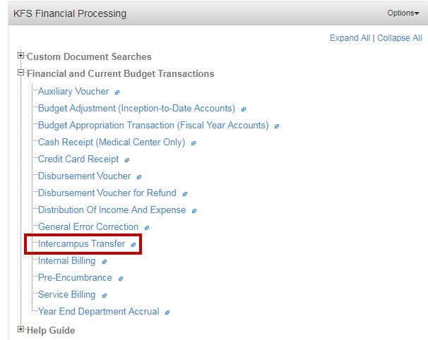Viewport: 428px width, 340px height.
Task: Open the Intercampus Transfer link
Action: (81, 244)
